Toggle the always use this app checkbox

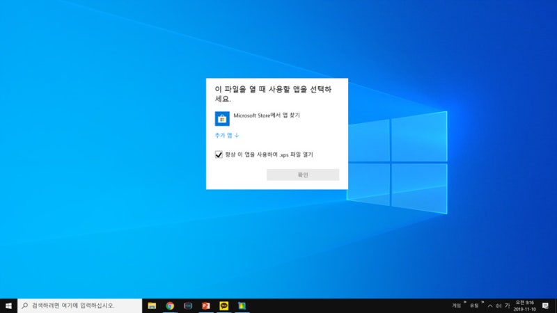[219, 154]
